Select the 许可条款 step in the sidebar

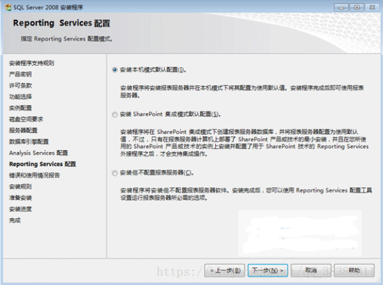click(20, 85)
